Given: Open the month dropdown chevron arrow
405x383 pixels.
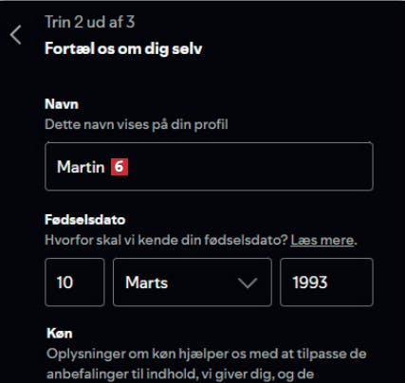Looking at the screenshot, I should [248, 283].
